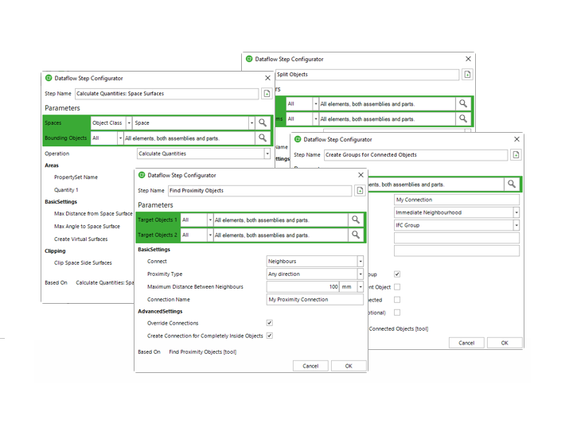Click Create Virtual Surfaces label

[80, 239]
